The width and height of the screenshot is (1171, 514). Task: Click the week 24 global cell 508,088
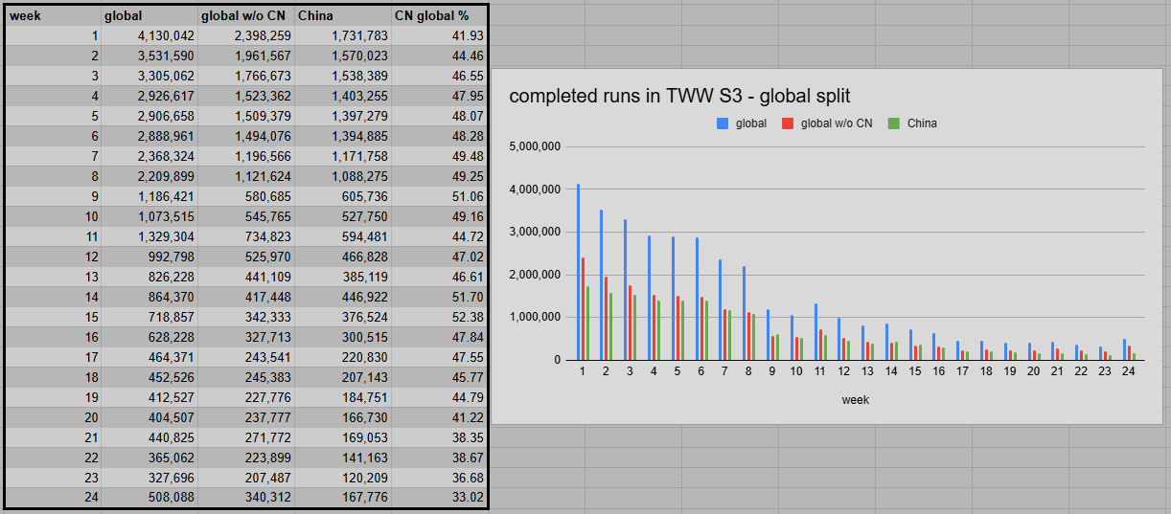[x=149, y=498]
